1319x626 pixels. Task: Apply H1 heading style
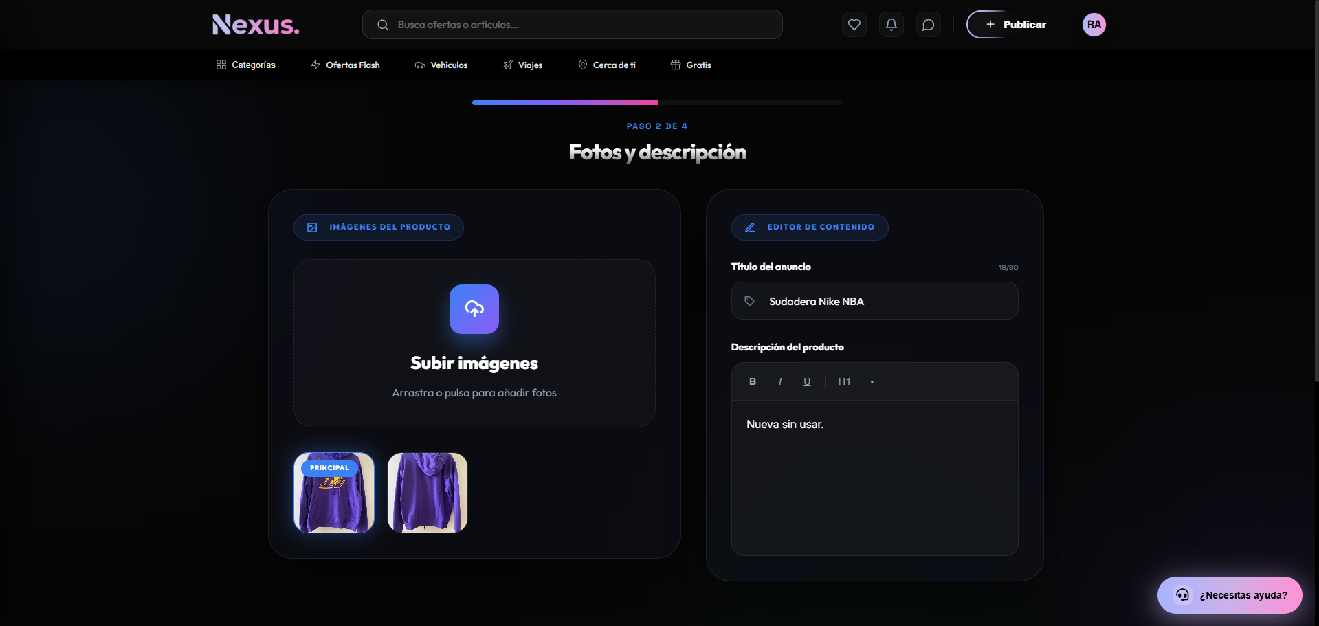[x=845, y=381]
